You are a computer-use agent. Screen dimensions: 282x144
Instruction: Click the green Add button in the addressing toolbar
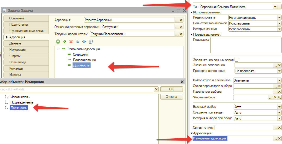pos(58,42)
